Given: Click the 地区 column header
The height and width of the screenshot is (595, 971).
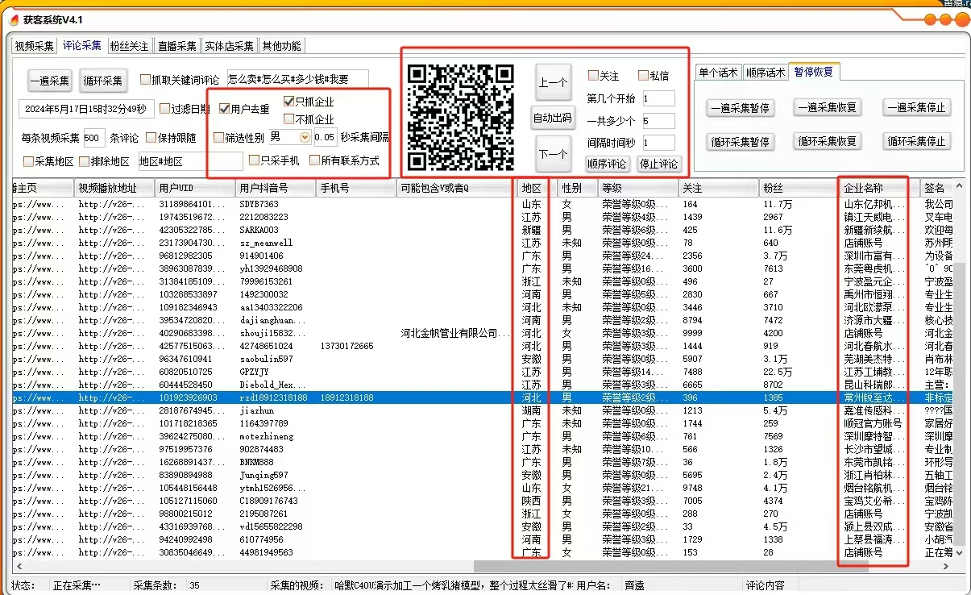Looking at the screenshot, I should (532, 188).
